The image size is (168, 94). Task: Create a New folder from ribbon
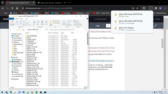[51, 23]
